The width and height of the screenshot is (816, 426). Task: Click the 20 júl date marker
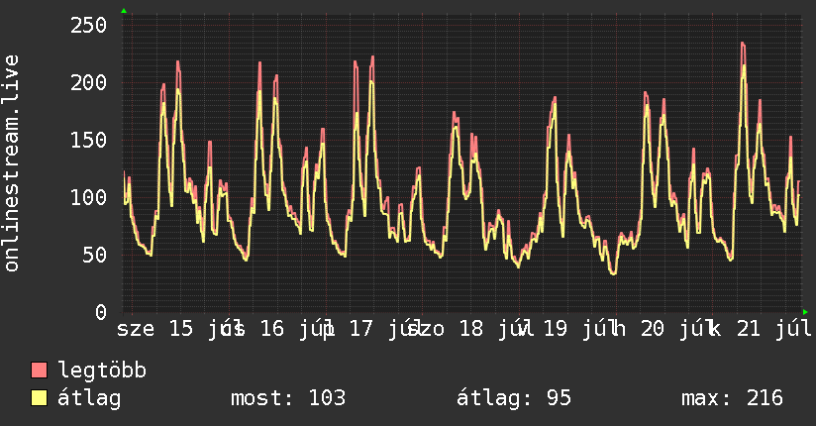click(677, 329)
